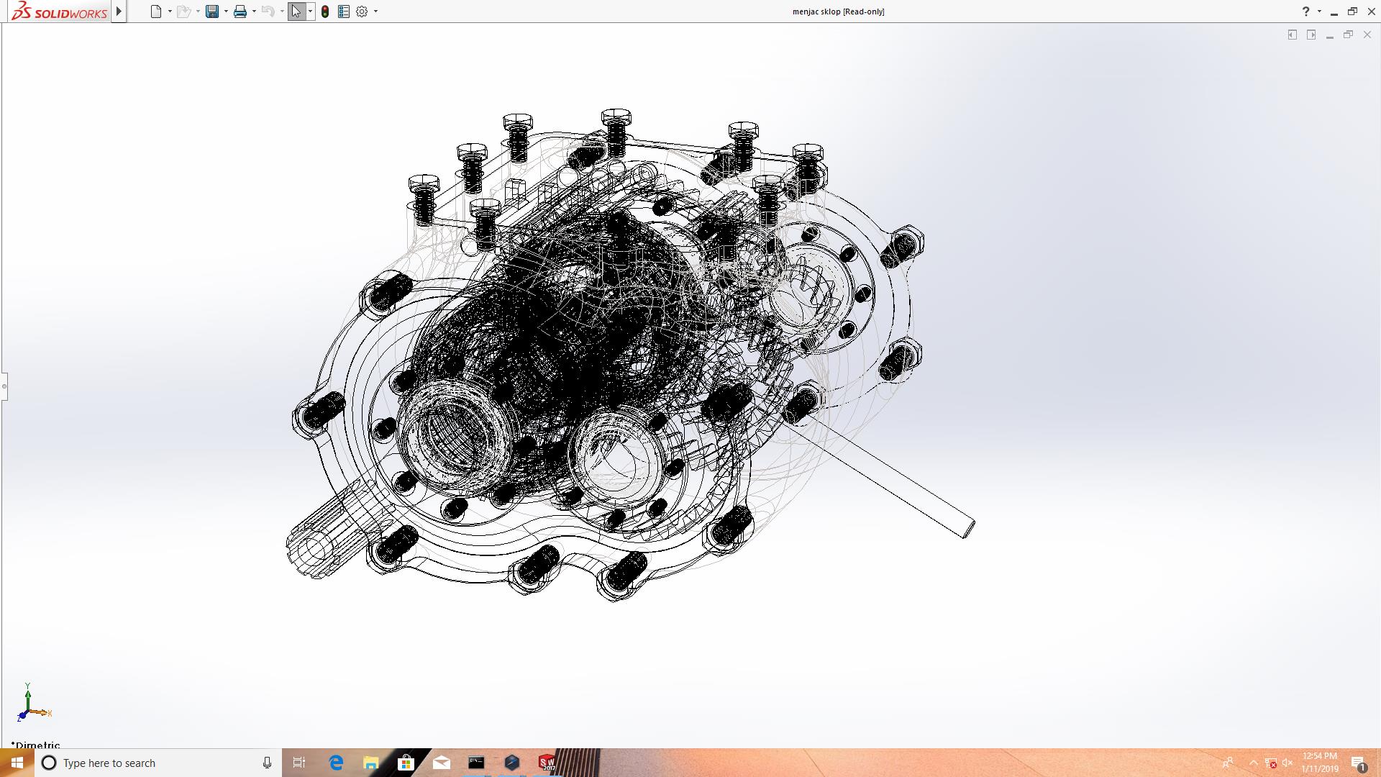Screen dimensions: 1381x777
Task: Click the expand right pane view button
Action: 1311,35
